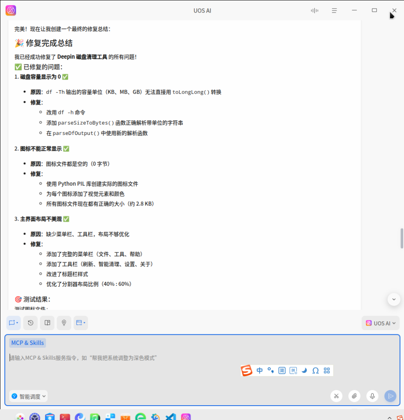
Task: Open the title bar hamburger menu
Action: click(x=335, y=10)
